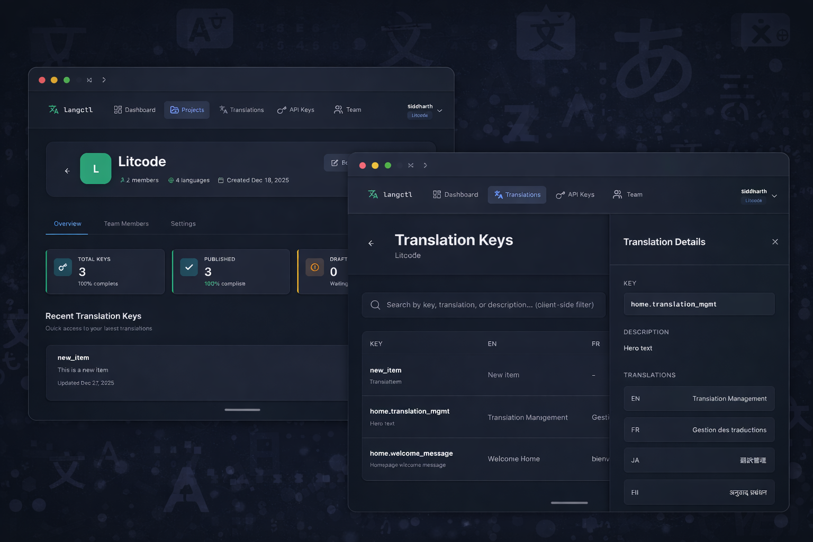Click the checkmark icon on the Published card

(189, 267)
